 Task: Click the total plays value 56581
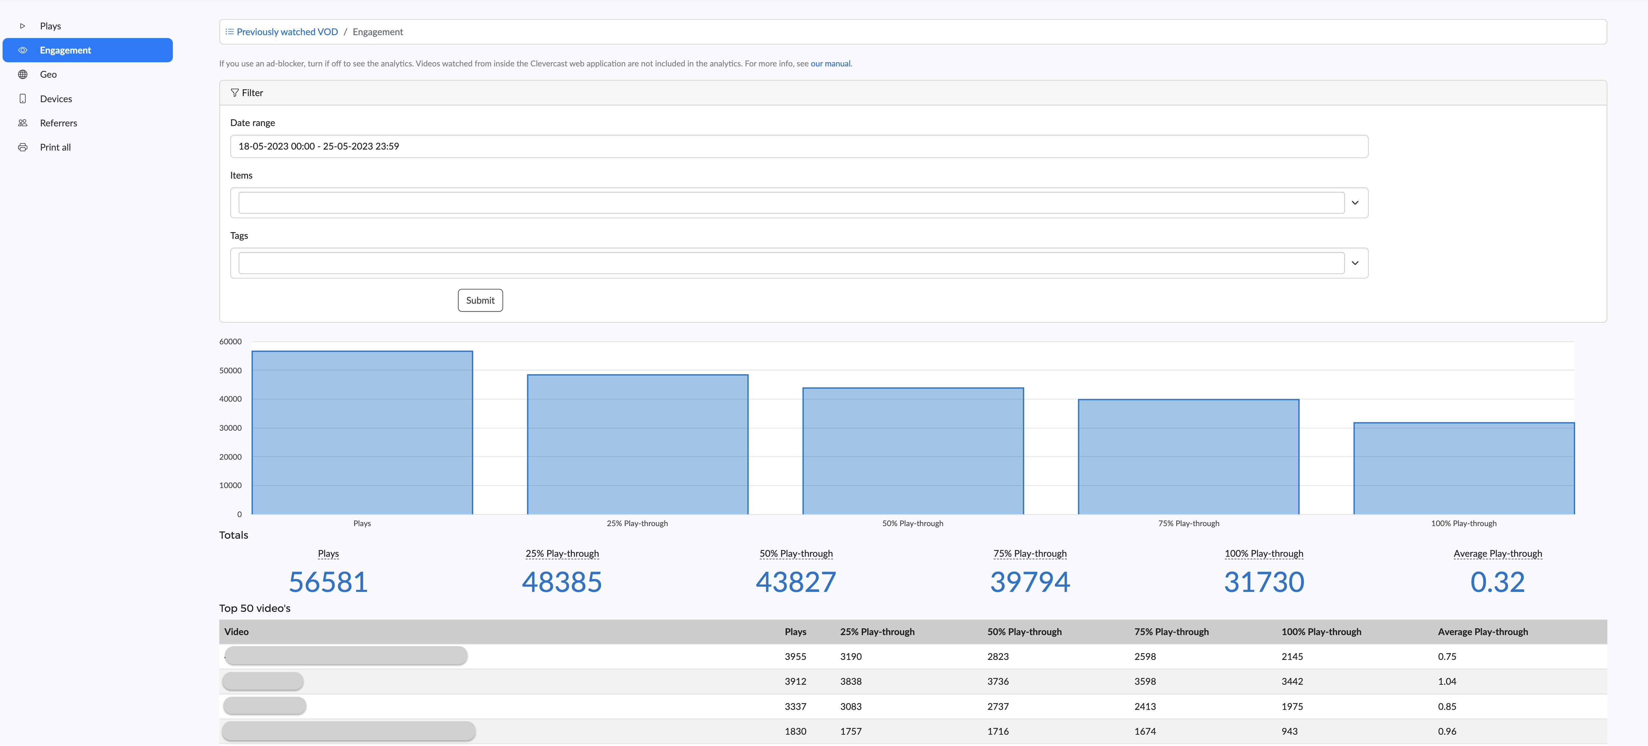click(x=328, y=582)
